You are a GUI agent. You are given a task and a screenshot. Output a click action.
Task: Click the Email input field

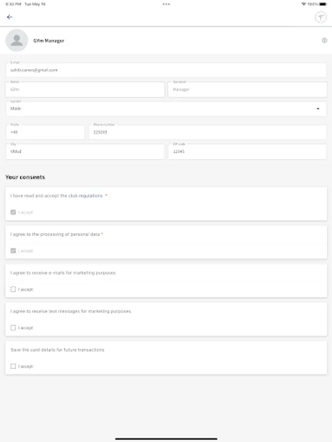coord(166,70)
